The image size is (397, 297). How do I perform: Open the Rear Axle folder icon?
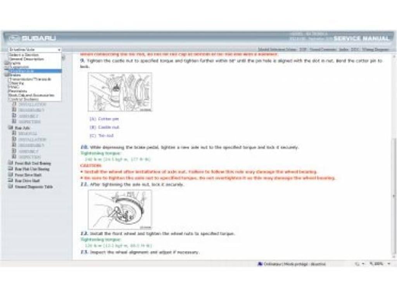point(10,128)
